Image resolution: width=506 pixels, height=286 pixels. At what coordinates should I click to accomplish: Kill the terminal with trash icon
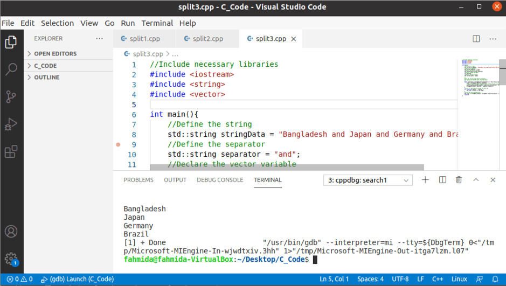(459, 180)
